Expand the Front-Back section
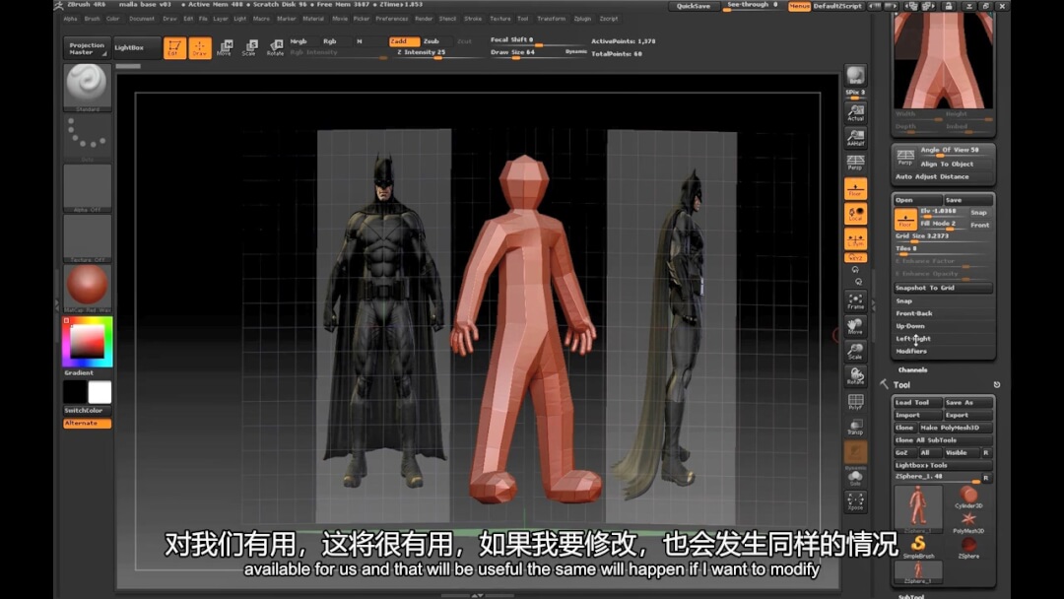This screenshot has width=1064, height=599. coord(914,313)
